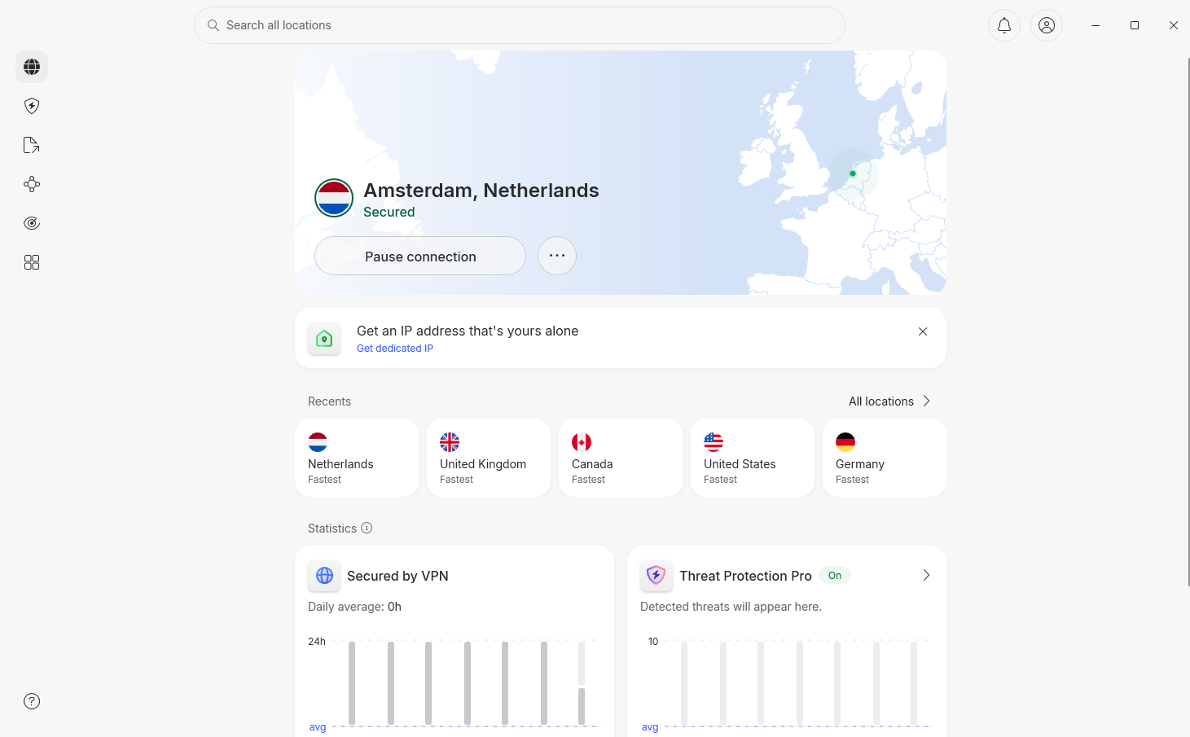This screenshot has width=1190, height=737.
Task: Click in the Search all locations field
Action: (x=520, y=25)
